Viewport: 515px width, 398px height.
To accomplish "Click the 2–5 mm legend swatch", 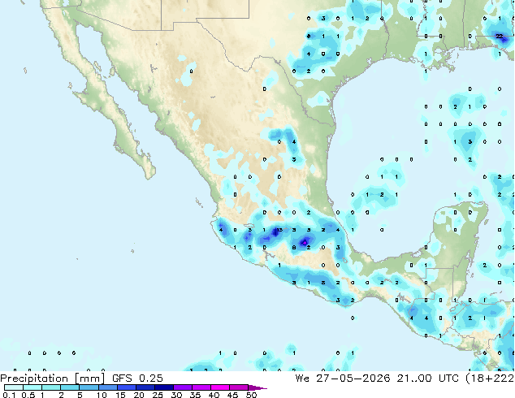I will [71, 387].
